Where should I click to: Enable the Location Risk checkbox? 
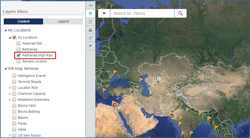click(x=14, y=88)
